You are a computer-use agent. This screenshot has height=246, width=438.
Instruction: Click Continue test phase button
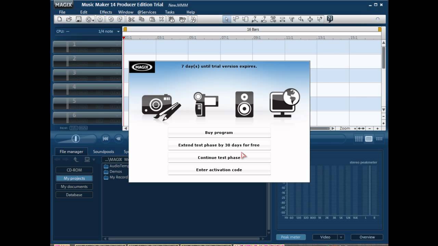(219, 158)
